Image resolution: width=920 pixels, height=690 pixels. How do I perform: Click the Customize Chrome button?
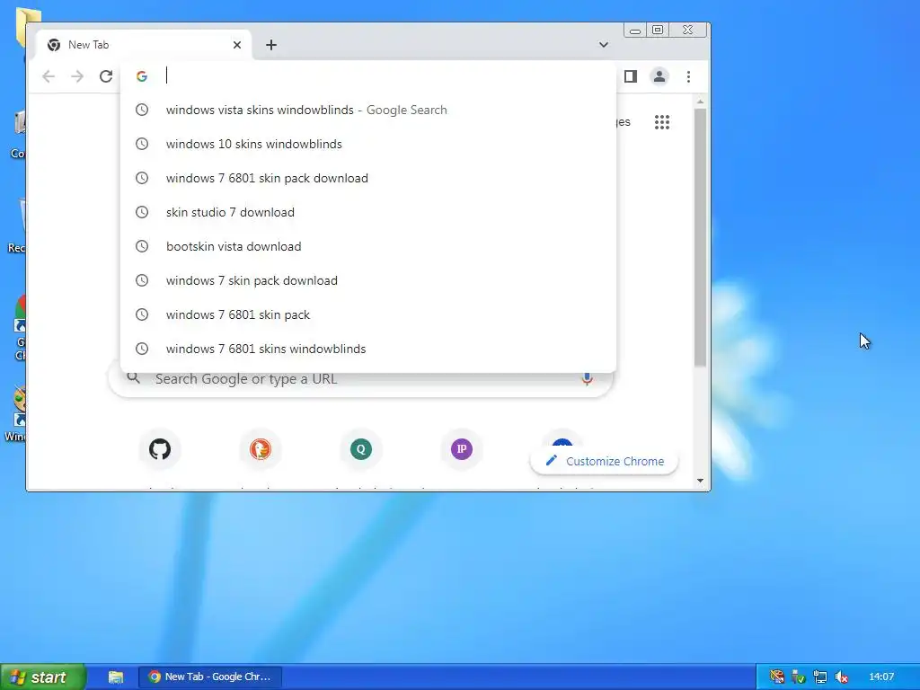604,461
